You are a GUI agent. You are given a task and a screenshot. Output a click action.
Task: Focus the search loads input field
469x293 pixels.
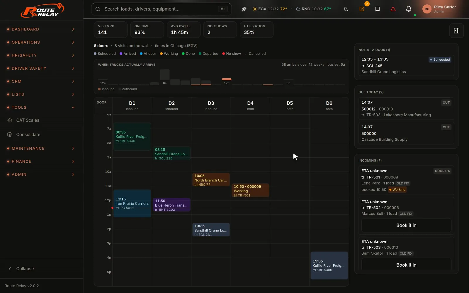coord(161,9)
